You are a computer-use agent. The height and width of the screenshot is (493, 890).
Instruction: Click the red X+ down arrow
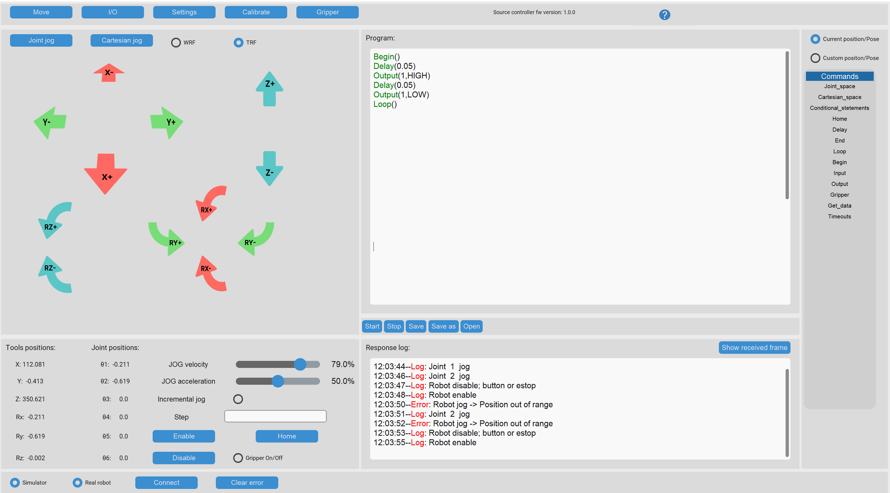[106, 174]
